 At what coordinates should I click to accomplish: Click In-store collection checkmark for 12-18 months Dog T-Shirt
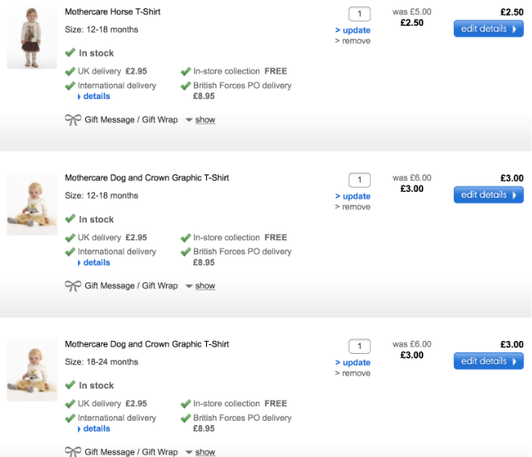(x=186, y=238)
